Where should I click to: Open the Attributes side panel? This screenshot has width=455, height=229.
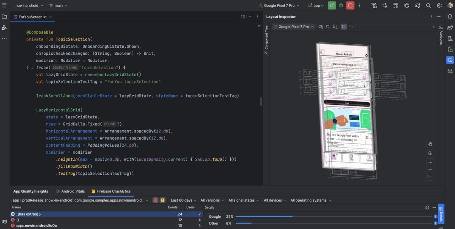(441, 35)
